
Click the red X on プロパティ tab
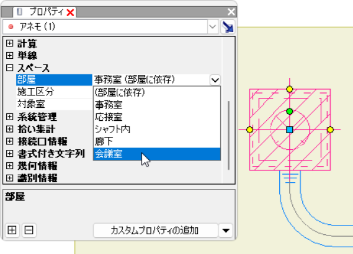click(x=71, y=12)
